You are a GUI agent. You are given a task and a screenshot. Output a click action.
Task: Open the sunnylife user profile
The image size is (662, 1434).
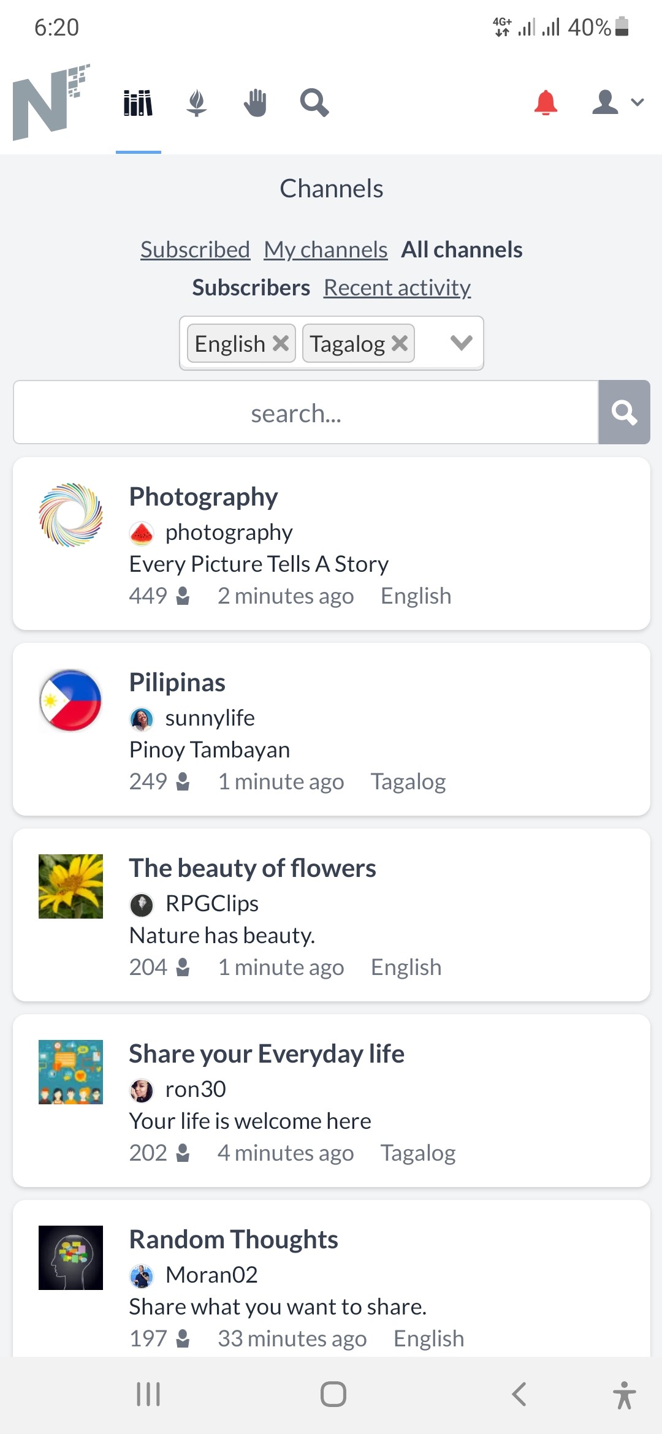click(210, 718)
